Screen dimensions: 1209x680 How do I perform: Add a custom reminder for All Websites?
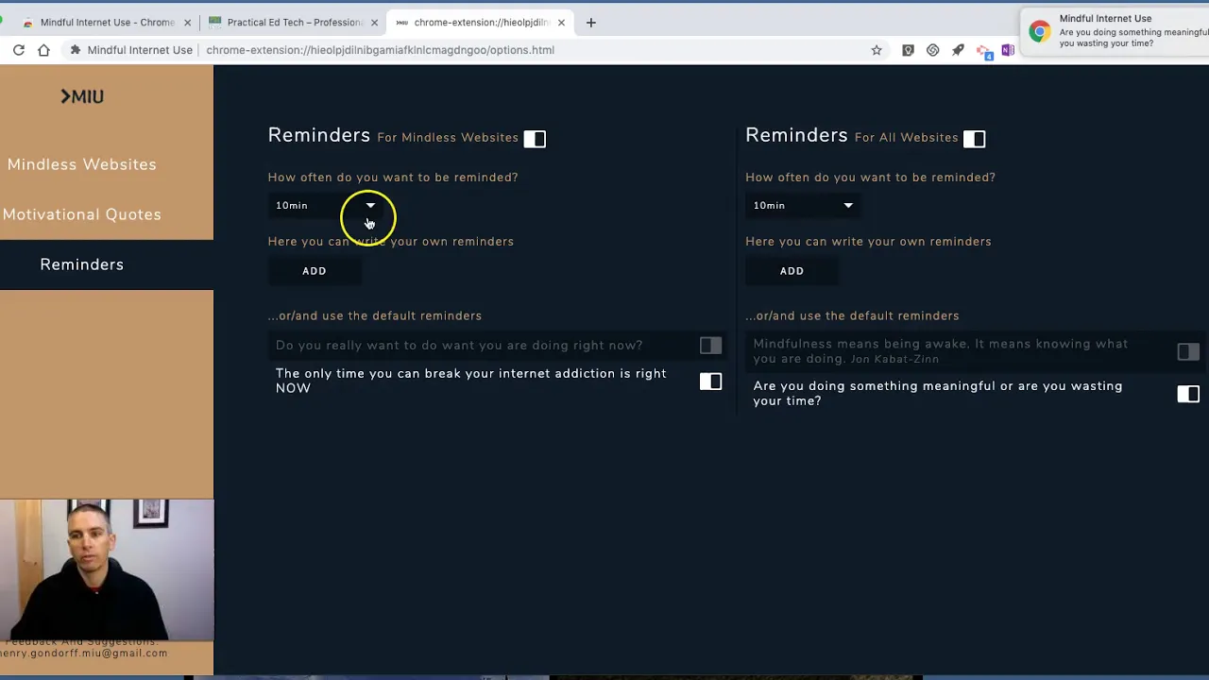(x=792, y=271)
